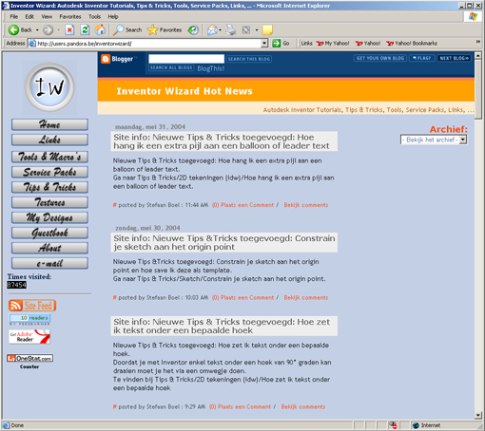Open the Edit menu

click(29, 16)
